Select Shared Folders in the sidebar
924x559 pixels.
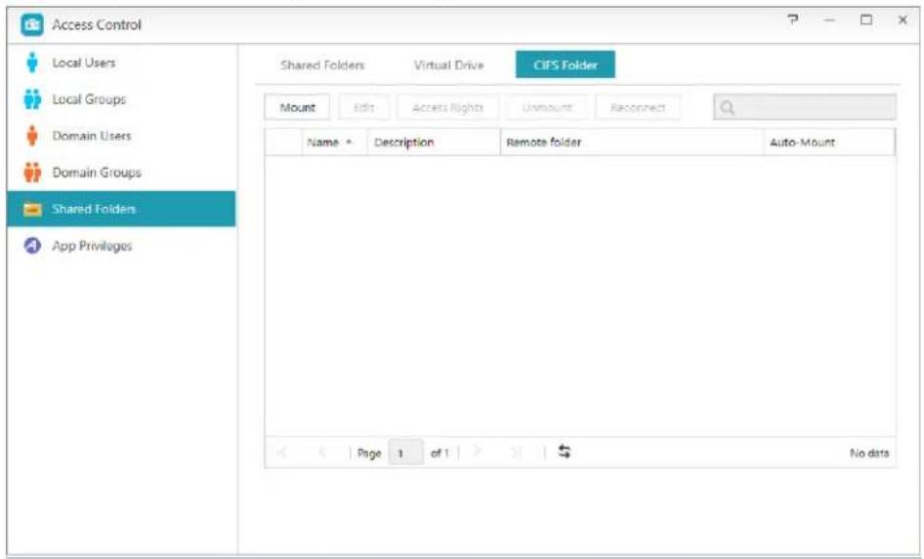coord(121,209)
